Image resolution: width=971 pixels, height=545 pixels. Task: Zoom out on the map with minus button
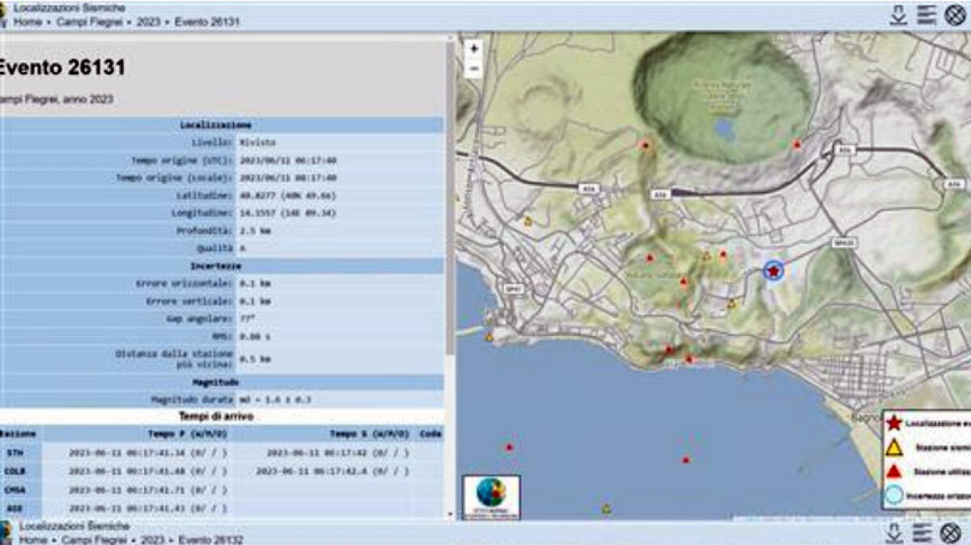pos(474,69)
